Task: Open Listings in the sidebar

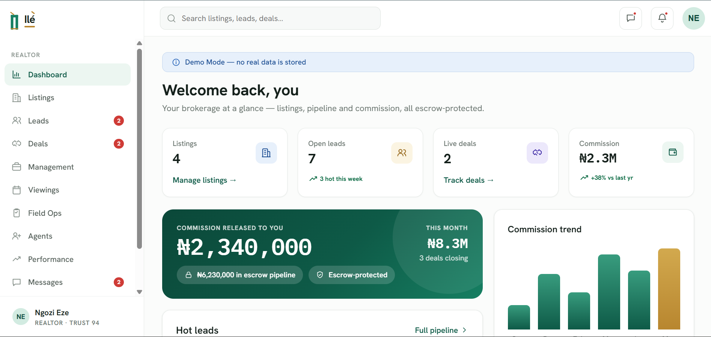Action: (x=68, y=98)
